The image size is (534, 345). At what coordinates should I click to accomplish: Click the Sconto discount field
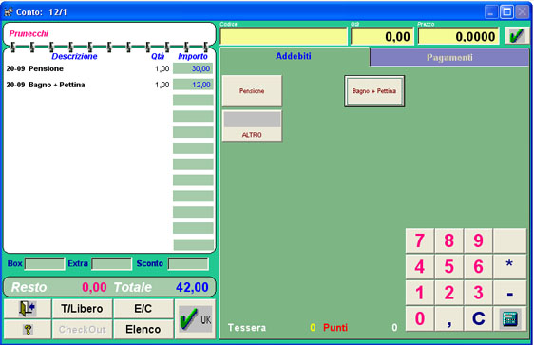coord(188,263)
